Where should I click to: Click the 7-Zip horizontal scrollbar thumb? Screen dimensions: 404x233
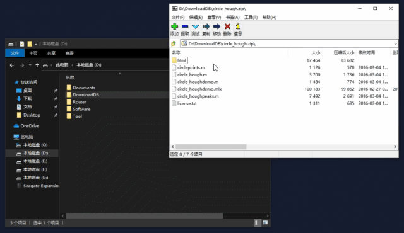coord(211,147)
